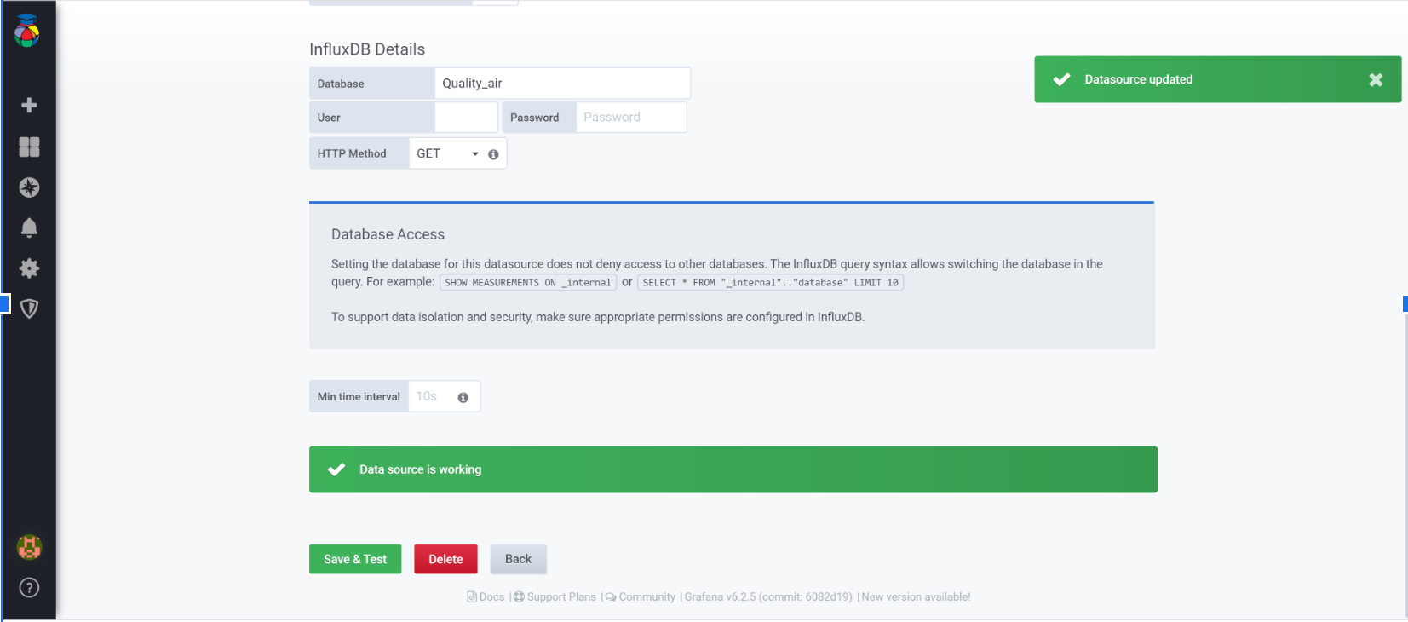Viewport: 1408px width, 622px height.
Task: Open the Docs footer link
Action: tap(486, 597)
